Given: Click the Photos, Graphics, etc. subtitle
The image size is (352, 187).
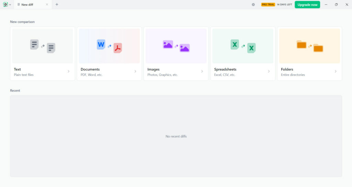Looking at the screenshot, I should pyautogui.click(x=162, y=75).
